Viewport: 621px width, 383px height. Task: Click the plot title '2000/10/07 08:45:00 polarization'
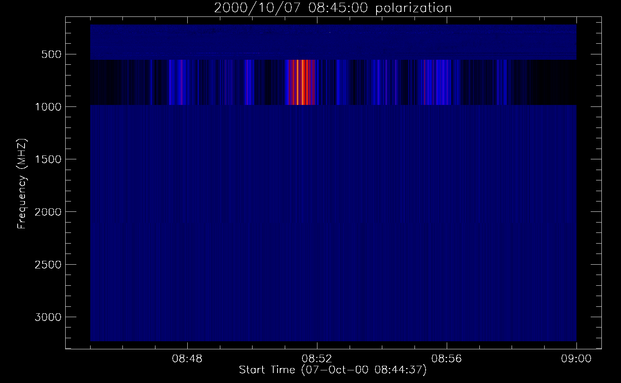click(333, 8)
